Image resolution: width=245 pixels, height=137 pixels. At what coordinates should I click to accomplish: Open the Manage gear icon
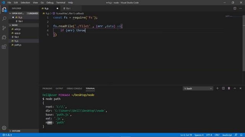[4, 128]
